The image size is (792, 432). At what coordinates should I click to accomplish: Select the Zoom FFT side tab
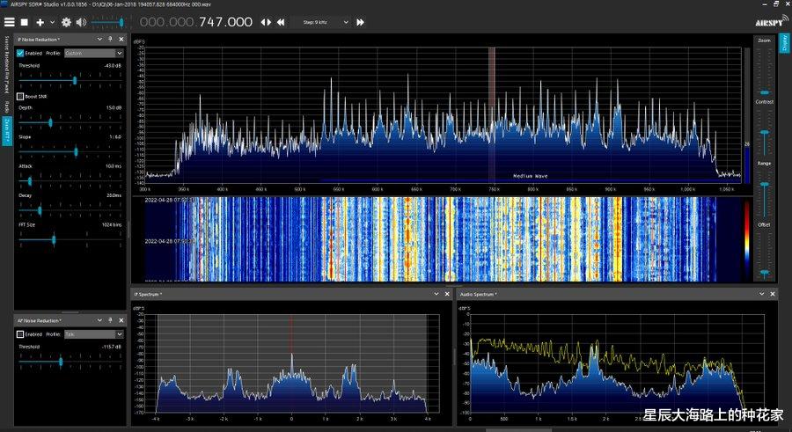[x=7, y=131]
